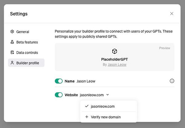Disable the Website toggle
Viewport: 185px width, 128px height.
coord(59,95)
